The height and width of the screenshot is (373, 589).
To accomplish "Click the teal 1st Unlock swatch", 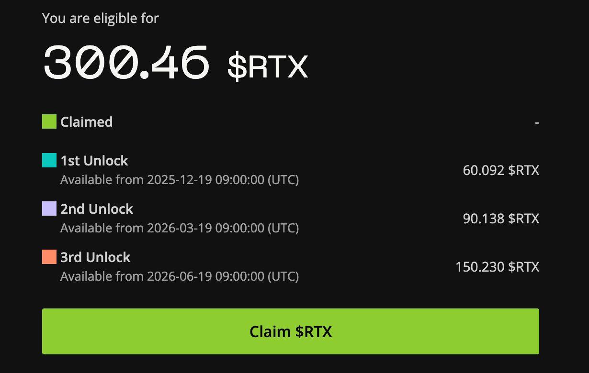I will point(49,160).
